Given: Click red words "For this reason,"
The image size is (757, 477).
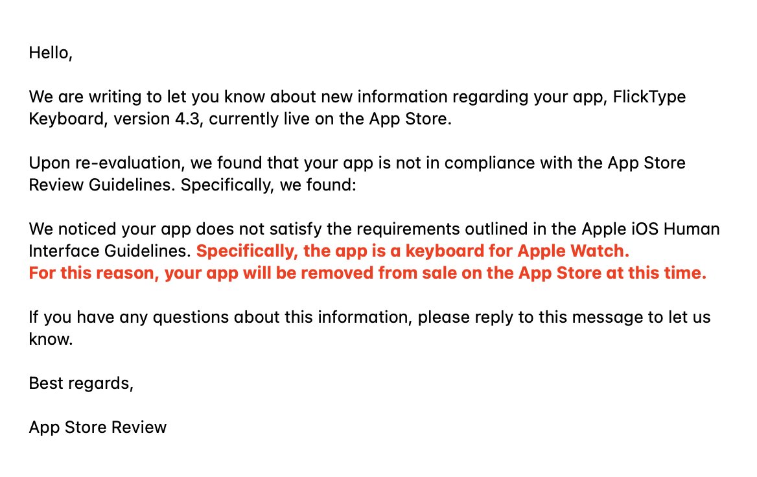Looking at the screenshot, I should coord(93,273).
